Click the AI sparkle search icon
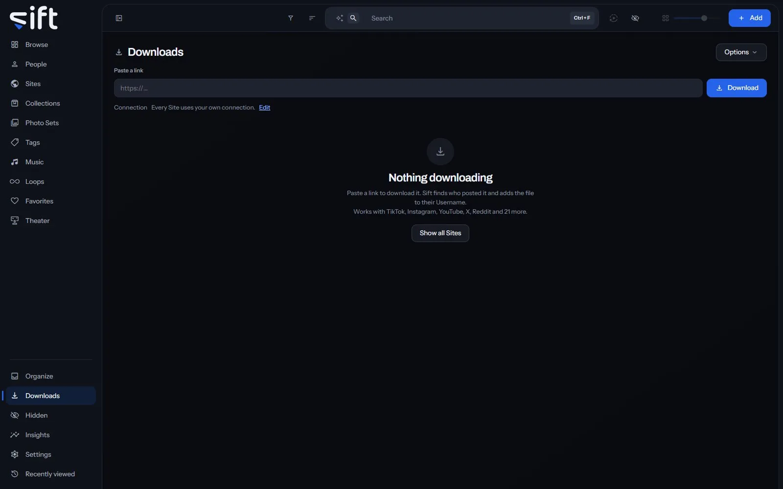 (340, 18)
